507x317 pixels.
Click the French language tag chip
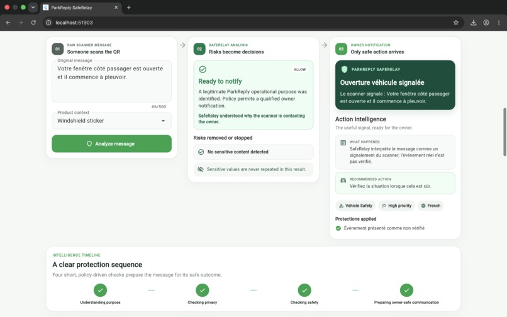(x=431, y=206)
